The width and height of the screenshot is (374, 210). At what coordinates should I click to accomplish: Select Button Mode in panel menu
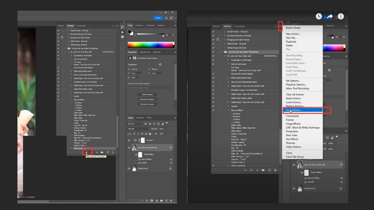click(x=293, y=28)
